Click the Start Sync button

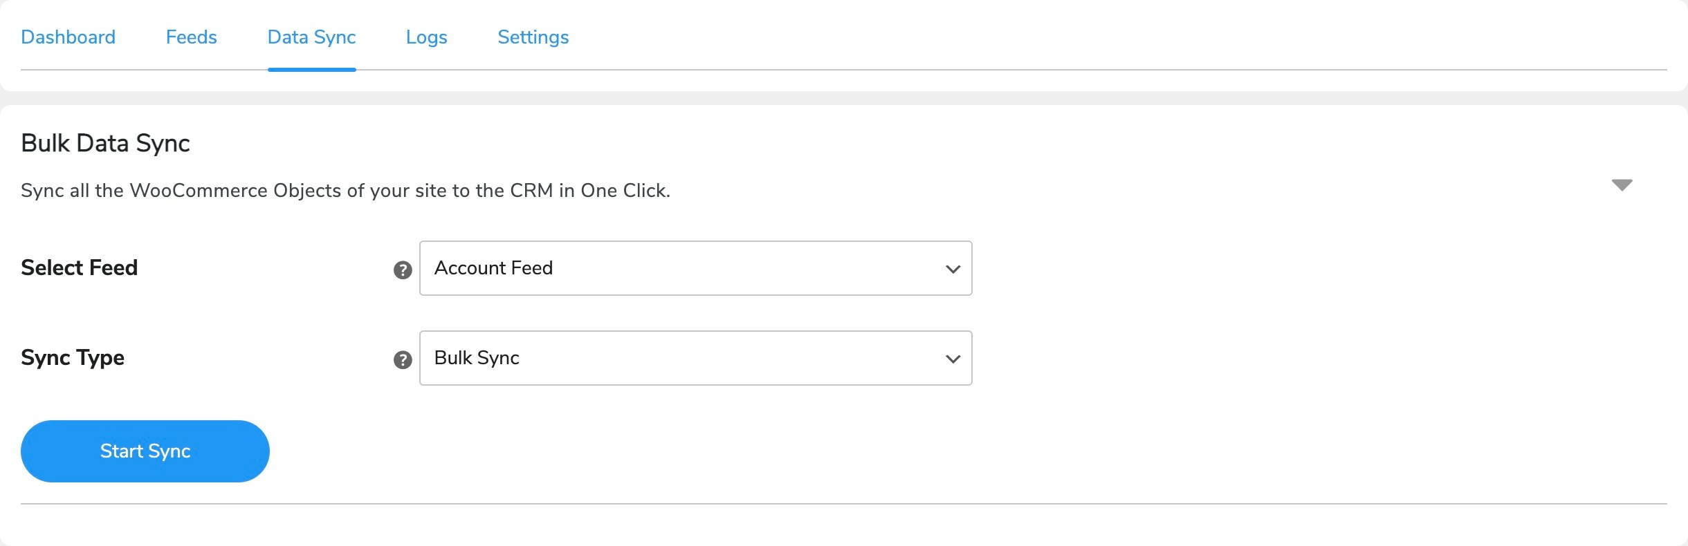145,451
